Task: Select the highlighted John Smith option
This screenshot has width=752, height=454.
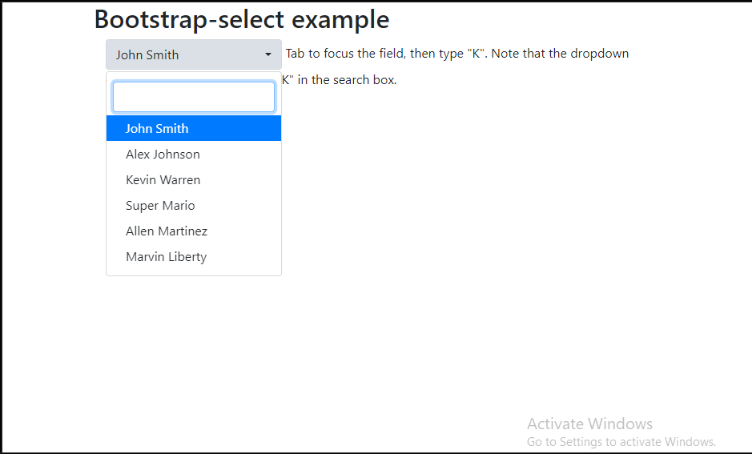Action: point(157,128)
